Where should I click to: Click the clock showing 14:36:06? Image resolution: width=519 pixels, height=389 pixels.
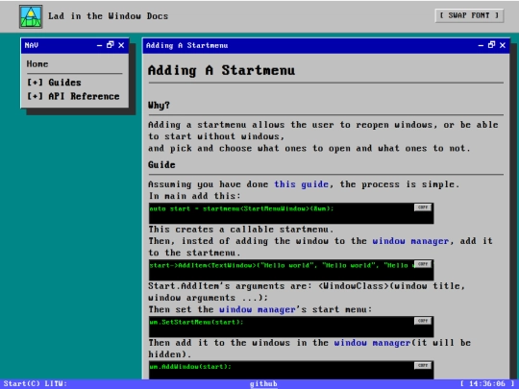click(x=487, y=383)
